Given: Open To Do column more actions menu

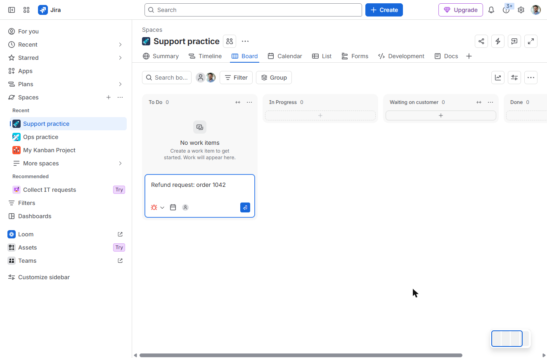Looking at the screenshot, I should click(x=249, y=102).
